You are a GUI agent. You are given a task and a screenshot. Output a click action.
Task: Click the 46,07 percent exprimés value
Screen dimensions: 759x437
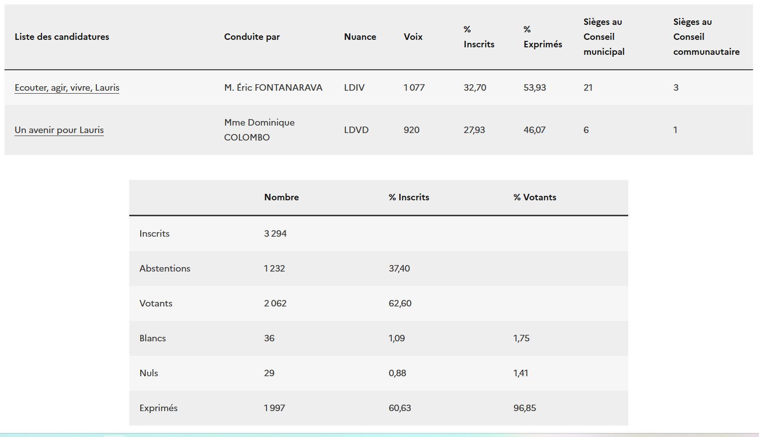(534, 130)
